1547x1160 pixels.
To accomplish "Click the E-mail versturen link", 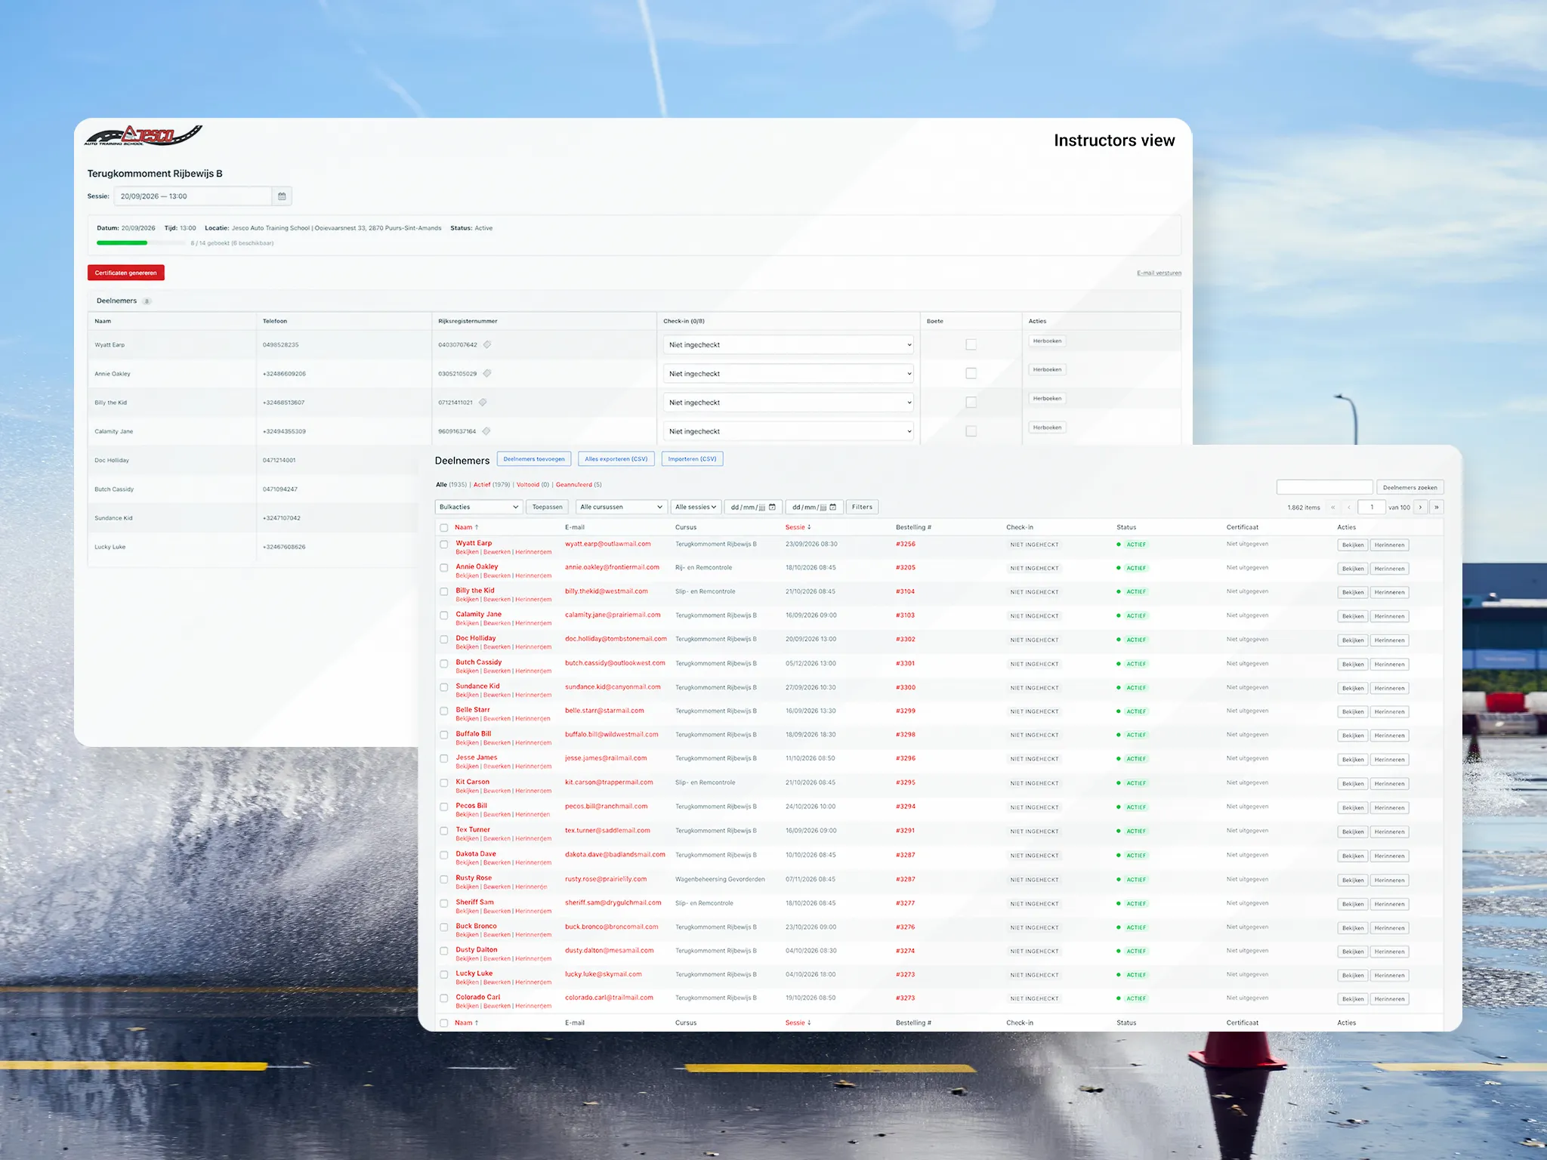I will point(1159,273).
